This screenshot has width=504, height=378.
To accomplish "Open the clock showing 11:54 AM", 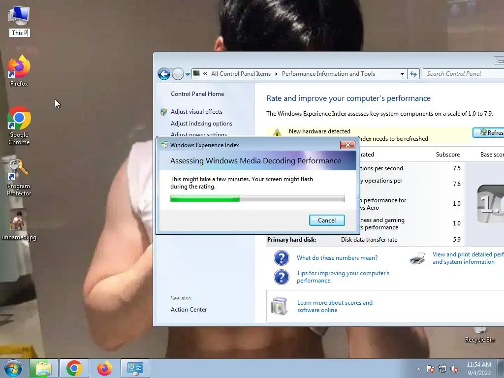I will [x=478, y=368].
